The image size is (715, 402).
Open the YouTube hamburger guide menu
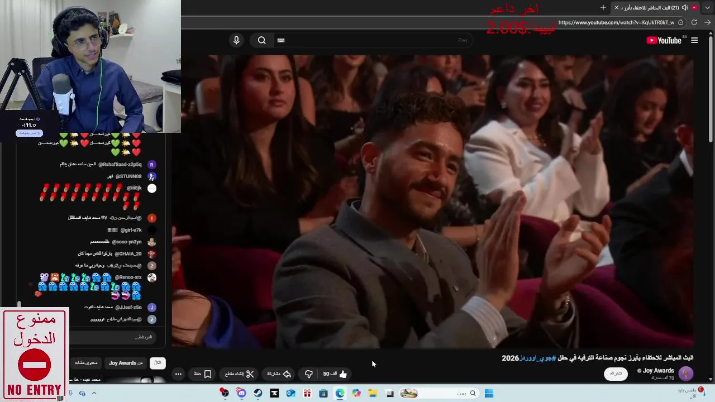(x=694, y=40)
